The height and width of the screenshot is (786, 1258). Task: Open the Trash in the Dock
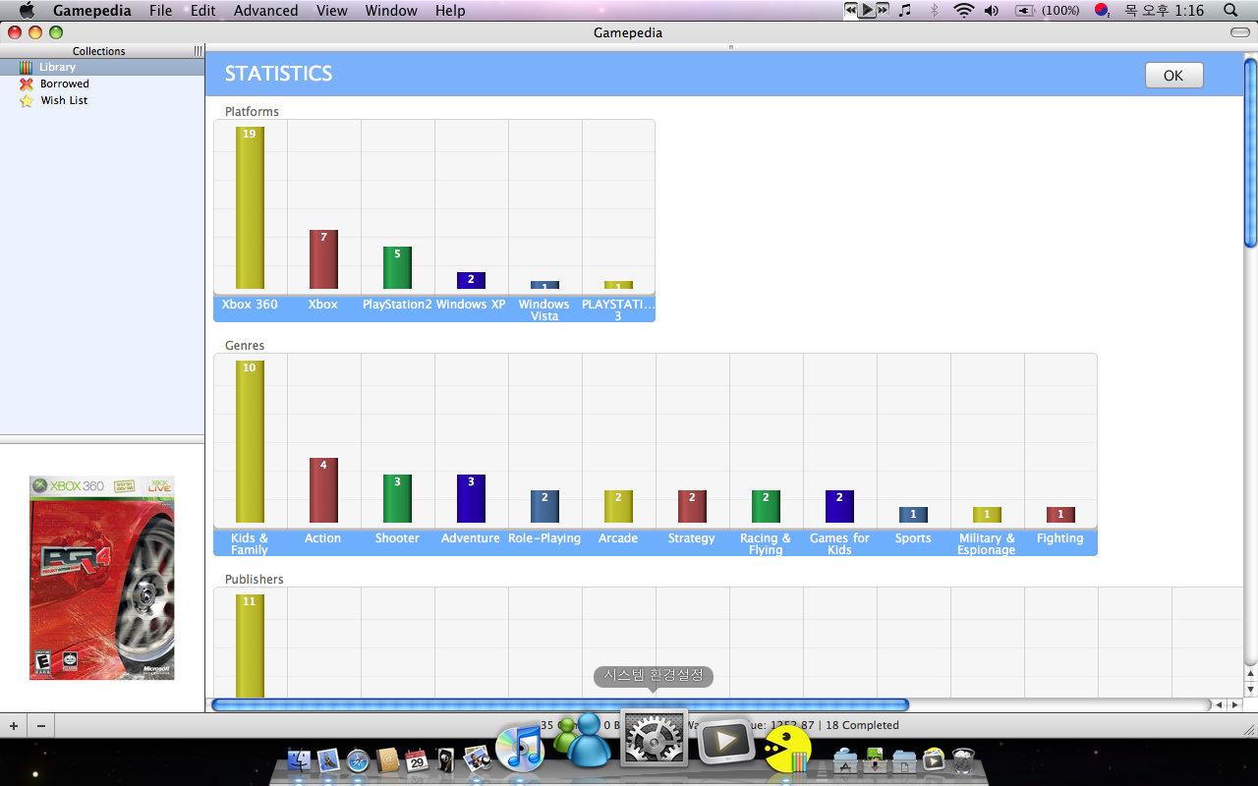tap(963, 759)
